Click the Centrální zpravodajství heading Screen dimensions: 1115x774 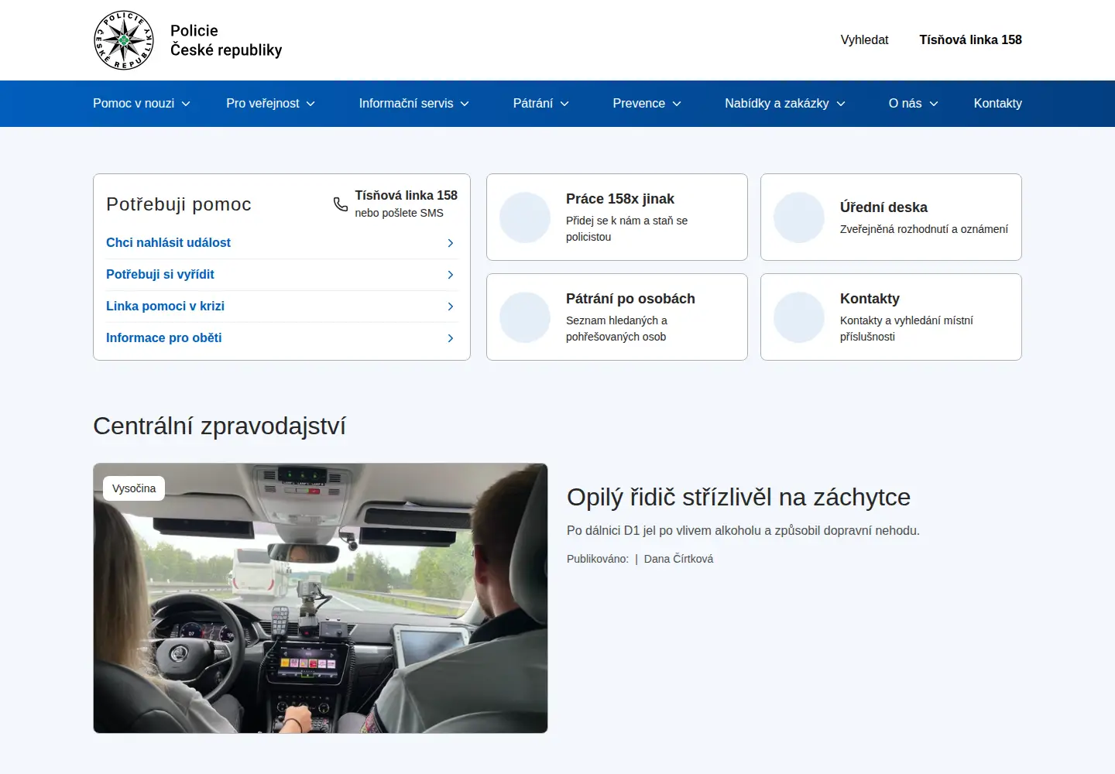[219, 426]
